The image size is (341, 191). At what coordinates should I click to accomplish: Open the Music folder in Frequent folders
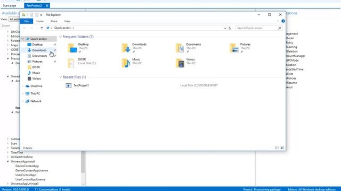click(x=131, y=63)
